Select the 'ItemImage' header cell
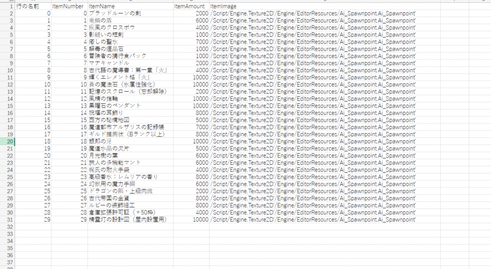Viewport: 491px width, 269px height. (x=325, y=6)
